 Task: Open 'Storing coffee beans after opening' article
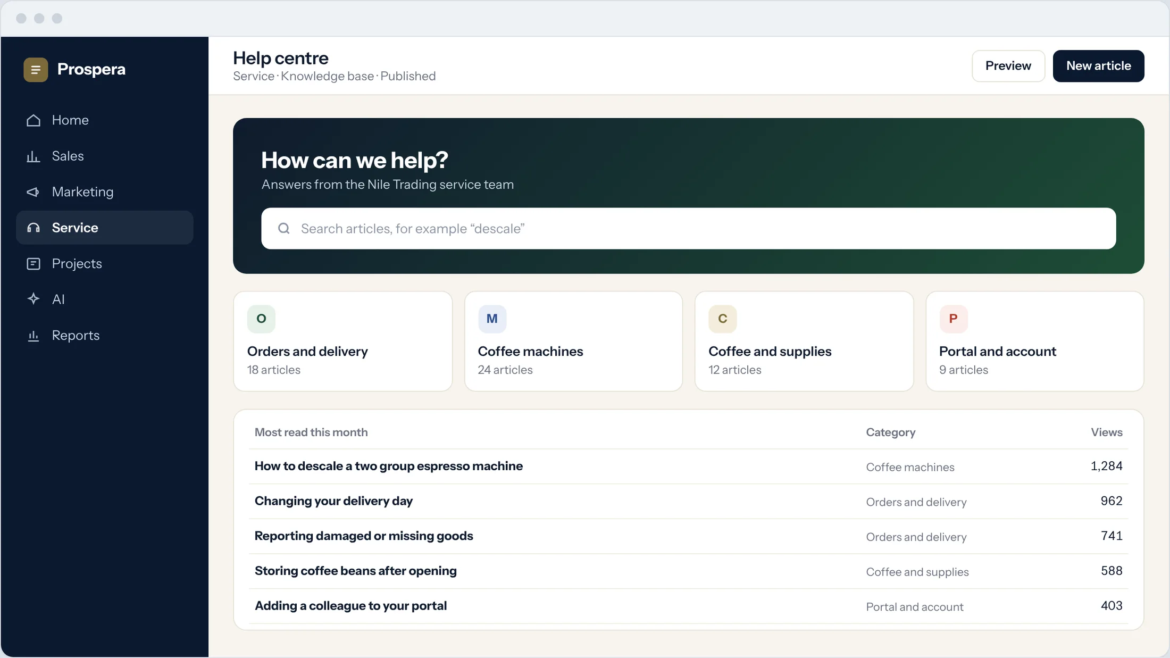(x=356, y=571)
